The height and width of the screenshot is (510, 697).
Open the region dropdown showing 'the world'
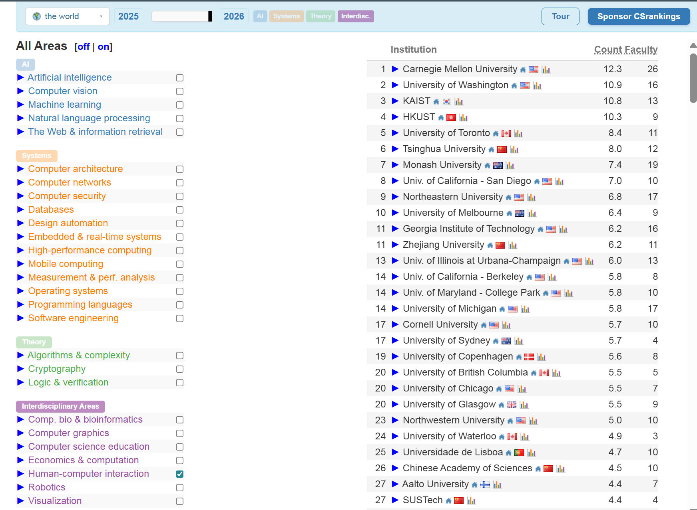pos(68,16)
